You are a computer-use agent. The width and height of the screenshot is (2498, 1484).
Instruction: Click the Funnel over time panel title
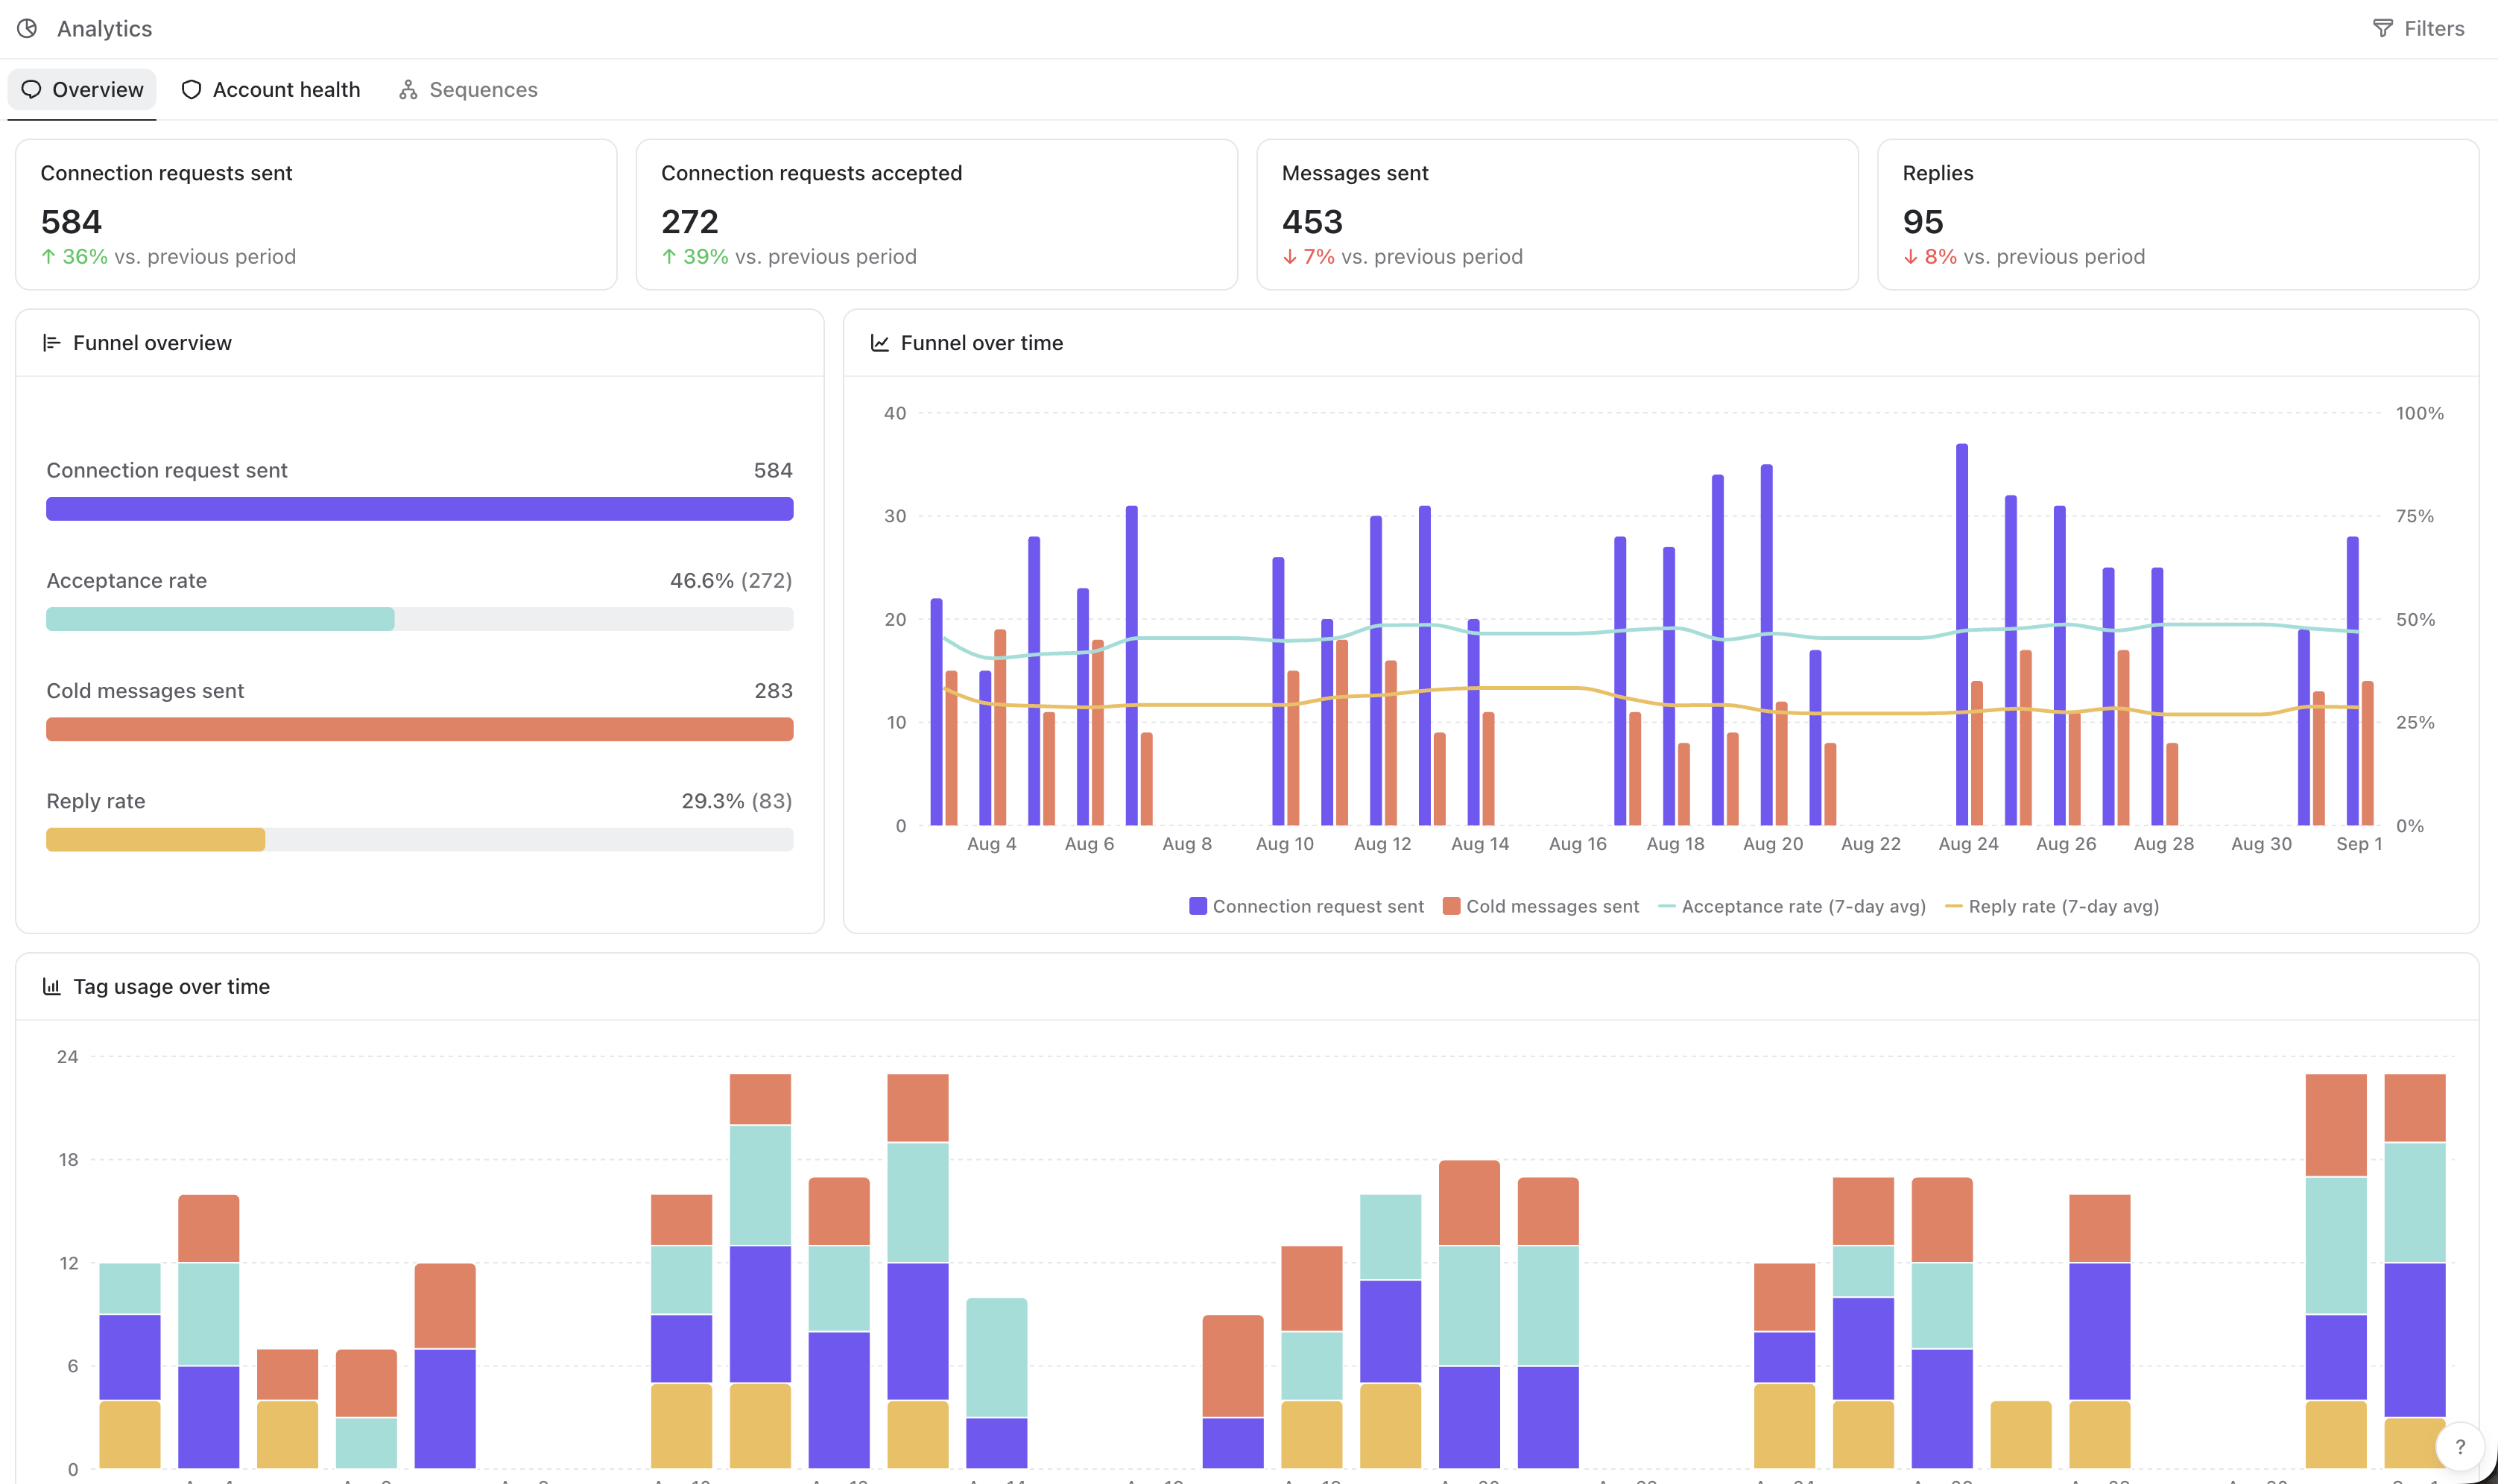point(982,343)
